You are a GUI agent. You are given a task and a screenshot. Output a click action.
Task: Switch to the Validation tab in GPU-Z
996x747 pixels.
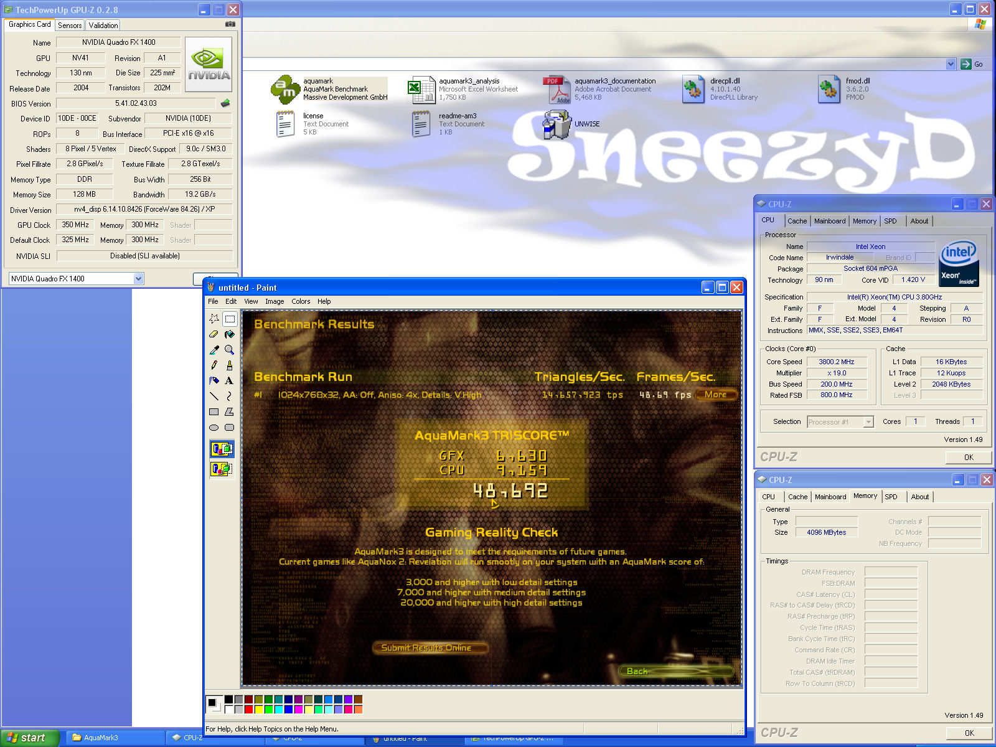pyautogui.click(x=103, y=26)
